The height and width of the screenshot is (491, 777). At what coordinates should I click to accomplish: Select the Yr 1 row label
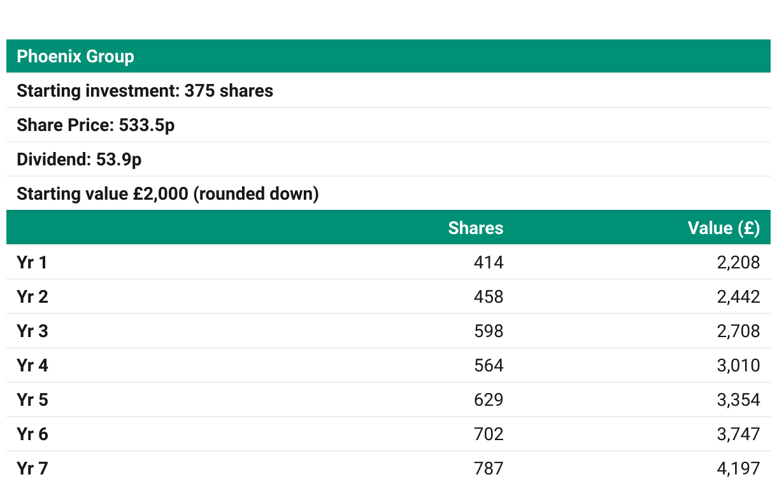(32, 262)
